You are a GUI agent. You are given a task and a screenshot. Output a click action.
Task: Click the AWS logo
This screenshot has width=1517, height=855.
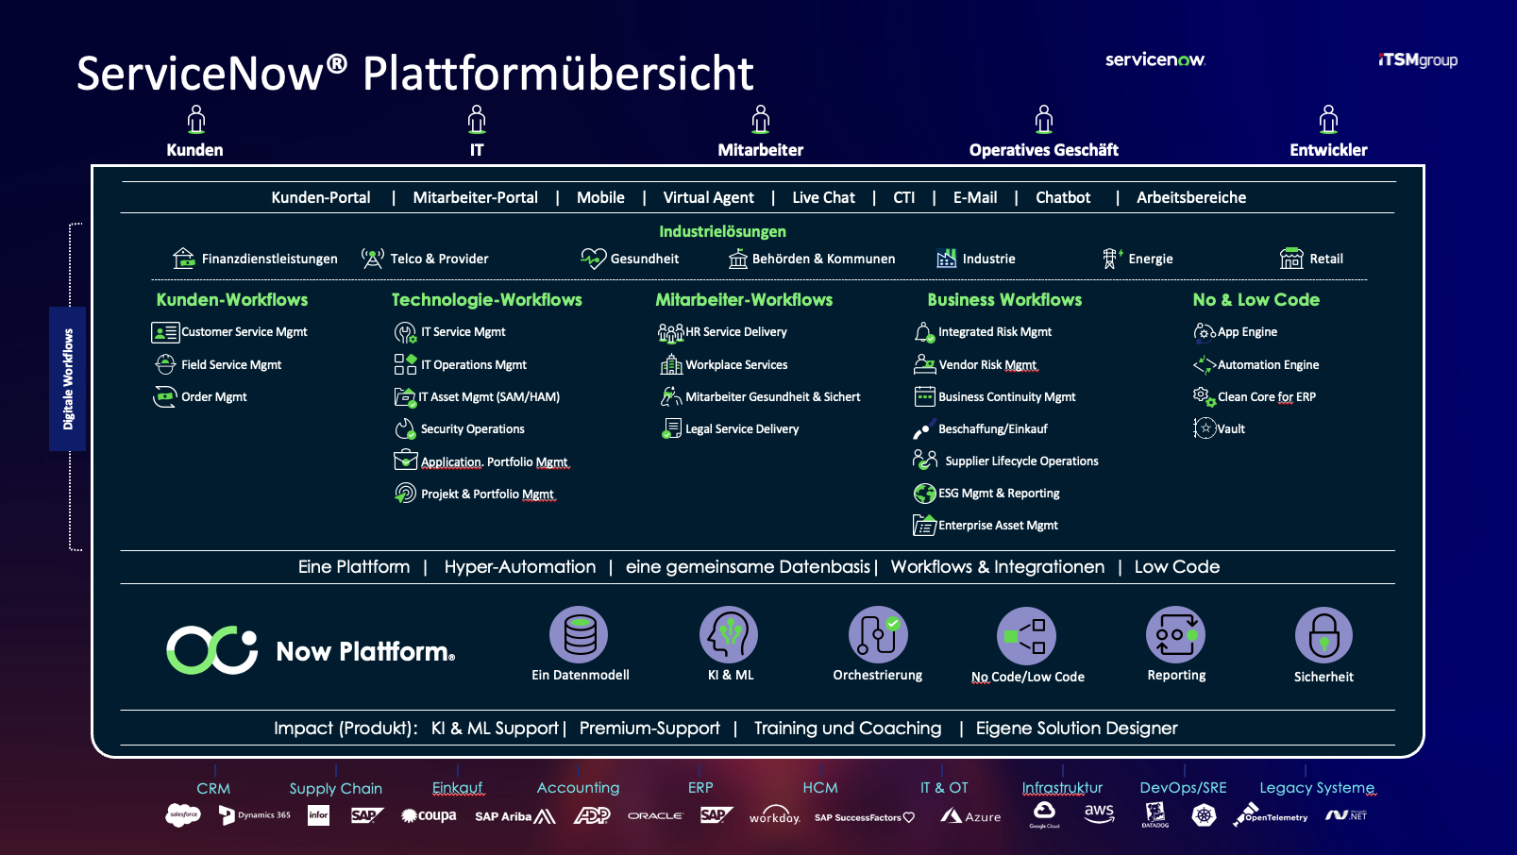pyautogui.click(x=1099, y=813)
